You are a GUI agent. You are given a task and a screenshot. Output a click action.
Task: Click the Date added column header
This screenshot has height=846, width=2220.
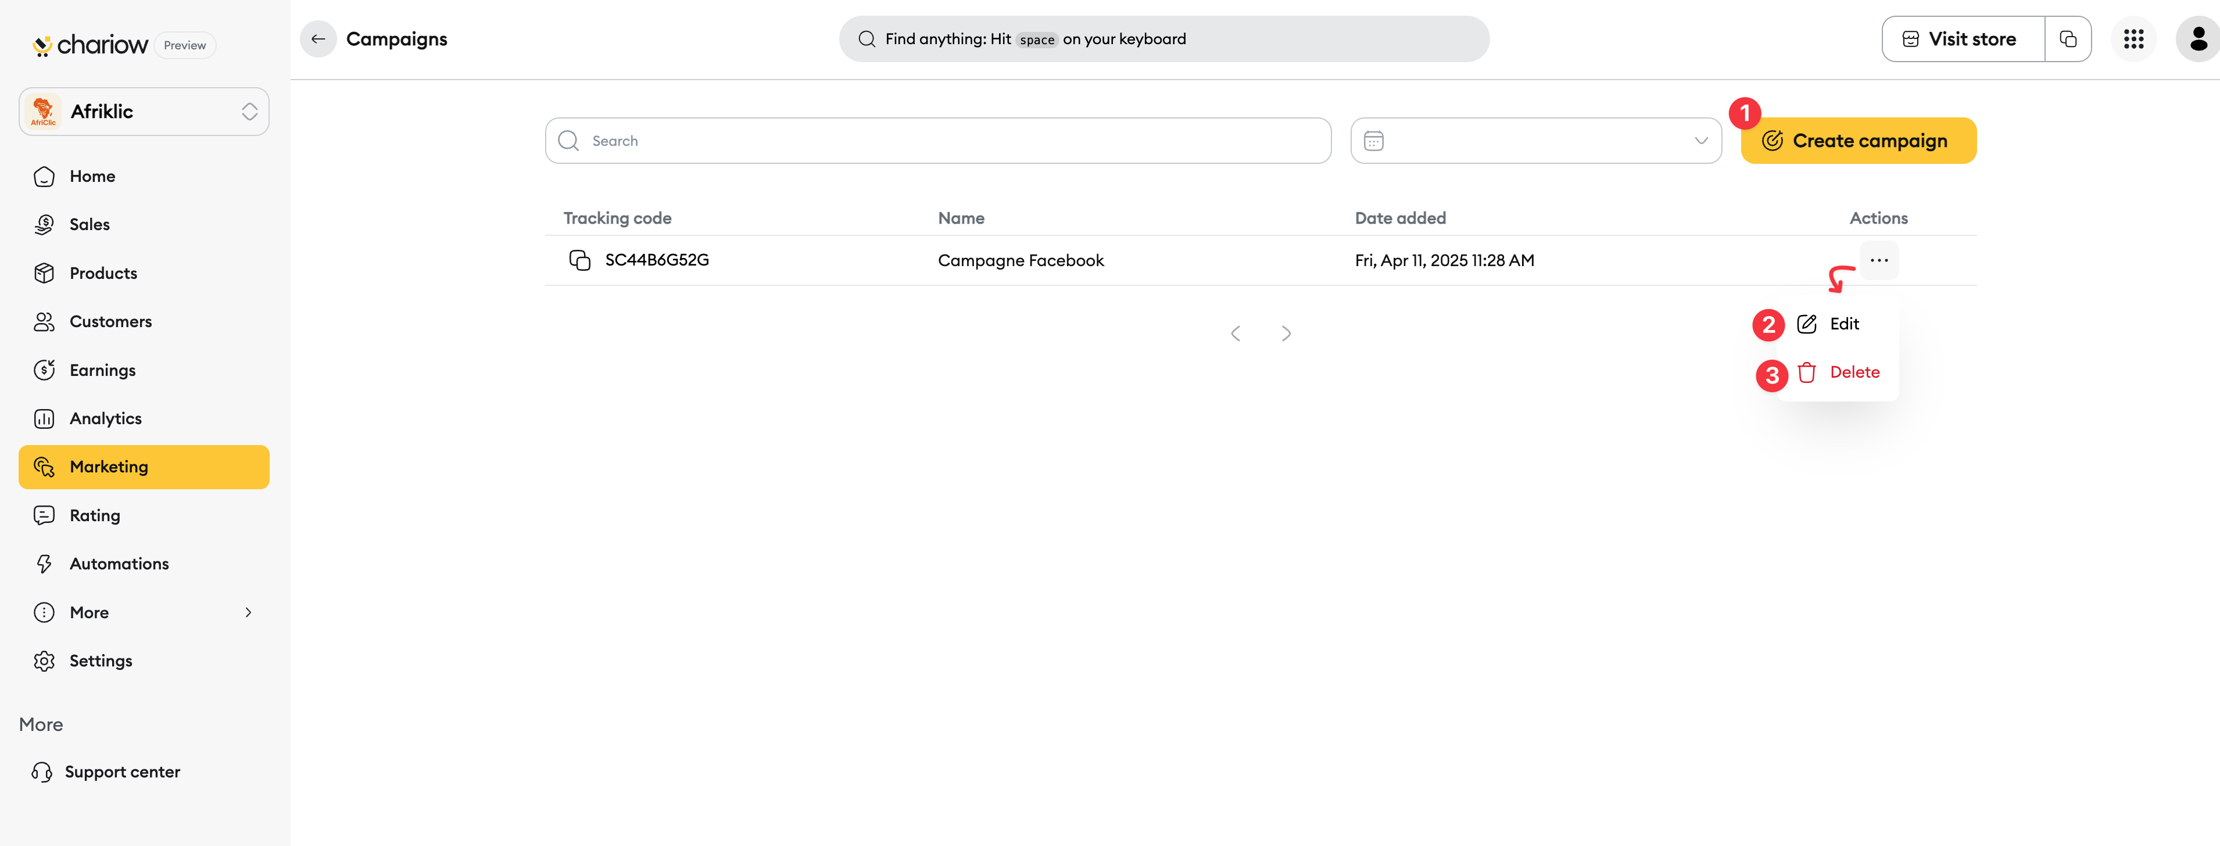tap(1399, 218)
